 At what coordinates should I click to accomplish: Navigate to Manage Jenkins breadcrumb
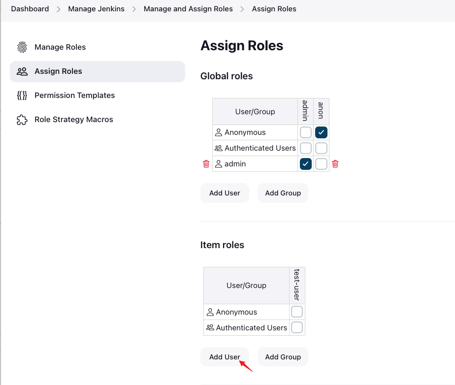pos(97,9)
